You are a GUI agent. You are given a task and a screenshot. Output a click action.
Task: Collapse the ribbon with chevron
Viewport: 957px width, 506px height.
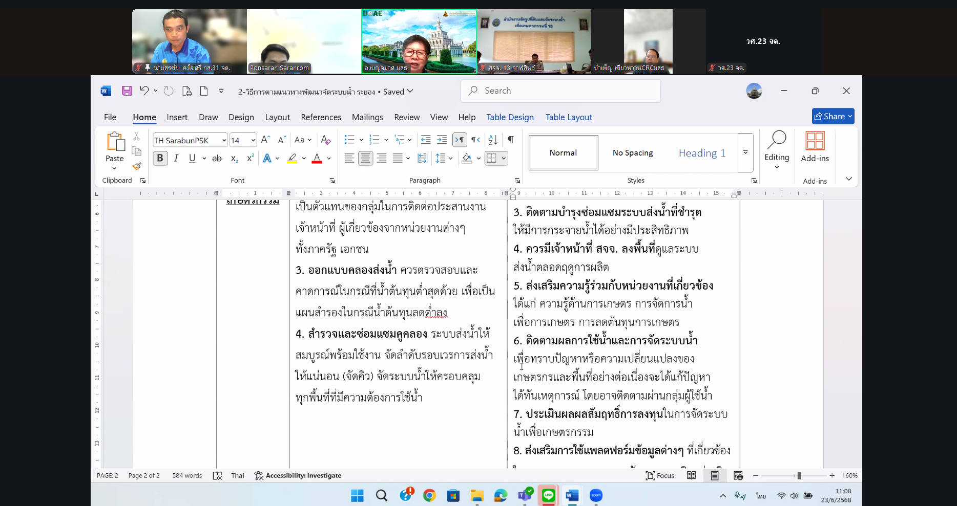[849, 179]
